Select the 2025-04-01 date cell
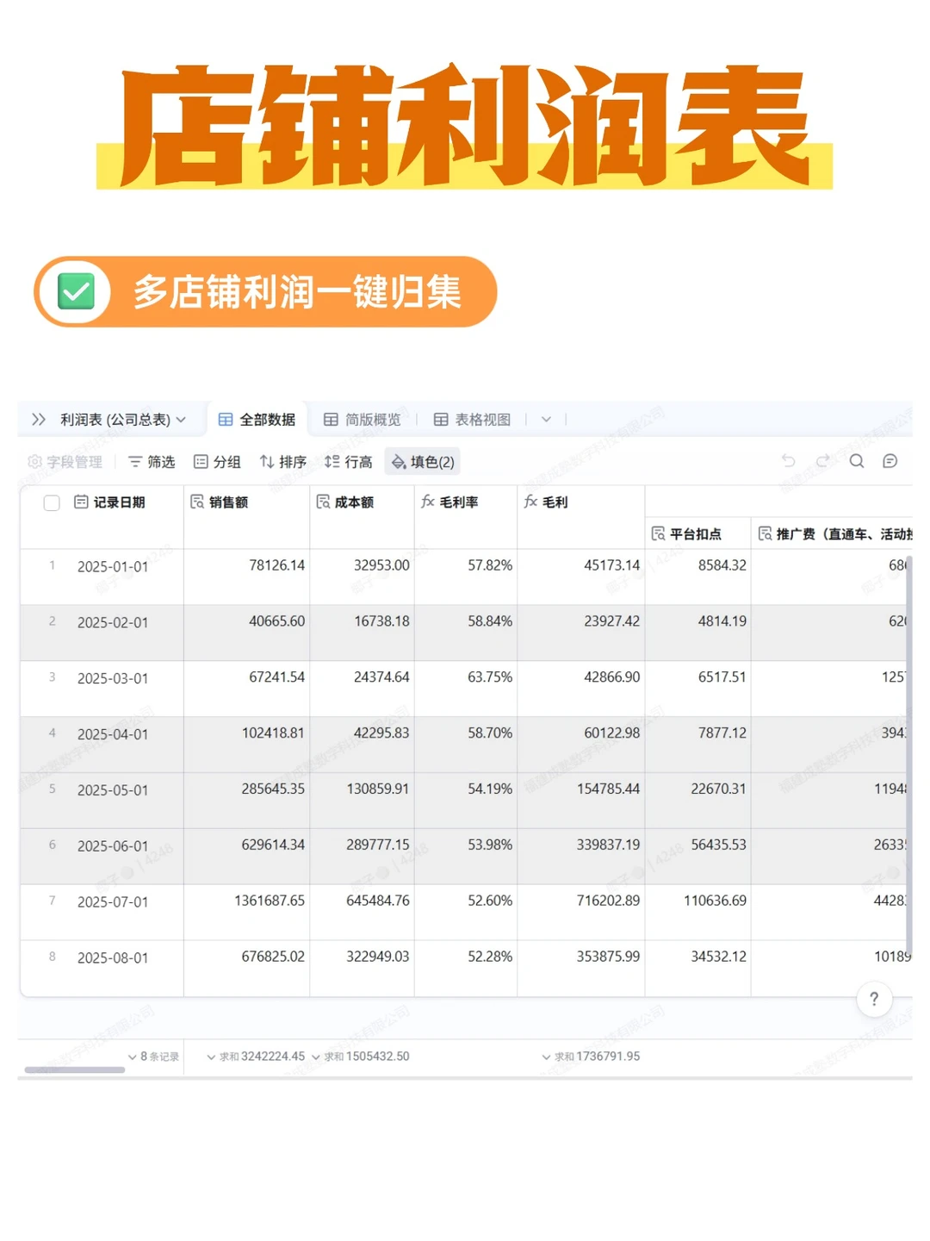The height and width of the screenshot is (1241, 930). 113,735
